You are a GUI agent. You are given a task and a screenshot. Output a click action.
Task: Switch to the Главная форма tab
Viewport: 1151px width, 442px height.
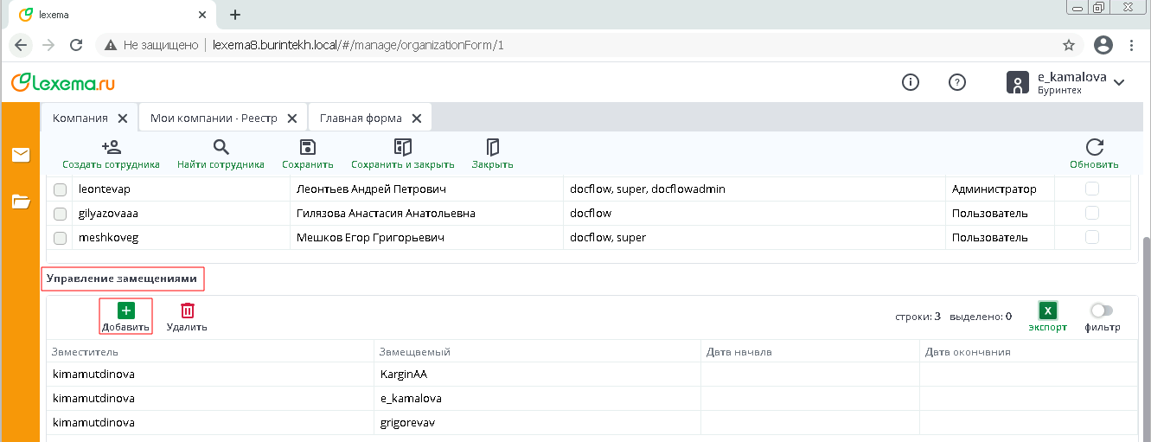pos(360,119)
